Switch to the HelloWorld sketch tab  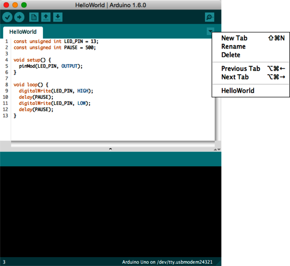point(23,32)
